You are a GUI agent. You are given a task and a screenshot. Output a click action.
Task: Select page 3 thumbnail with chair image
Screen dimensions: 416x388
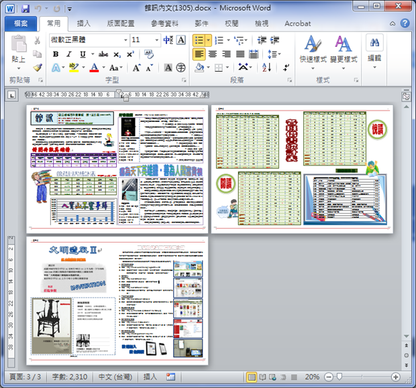coord(117,301)
